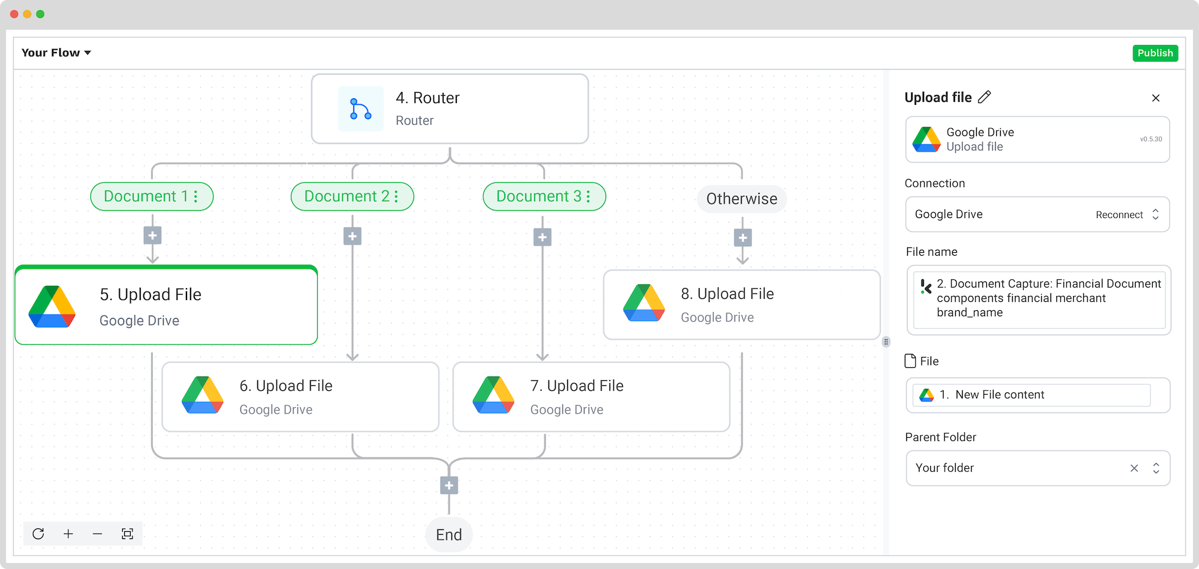Add a step under Document 3 branch
The height and width of the screenshot is (569, 1199).
(x=543, y=237)
